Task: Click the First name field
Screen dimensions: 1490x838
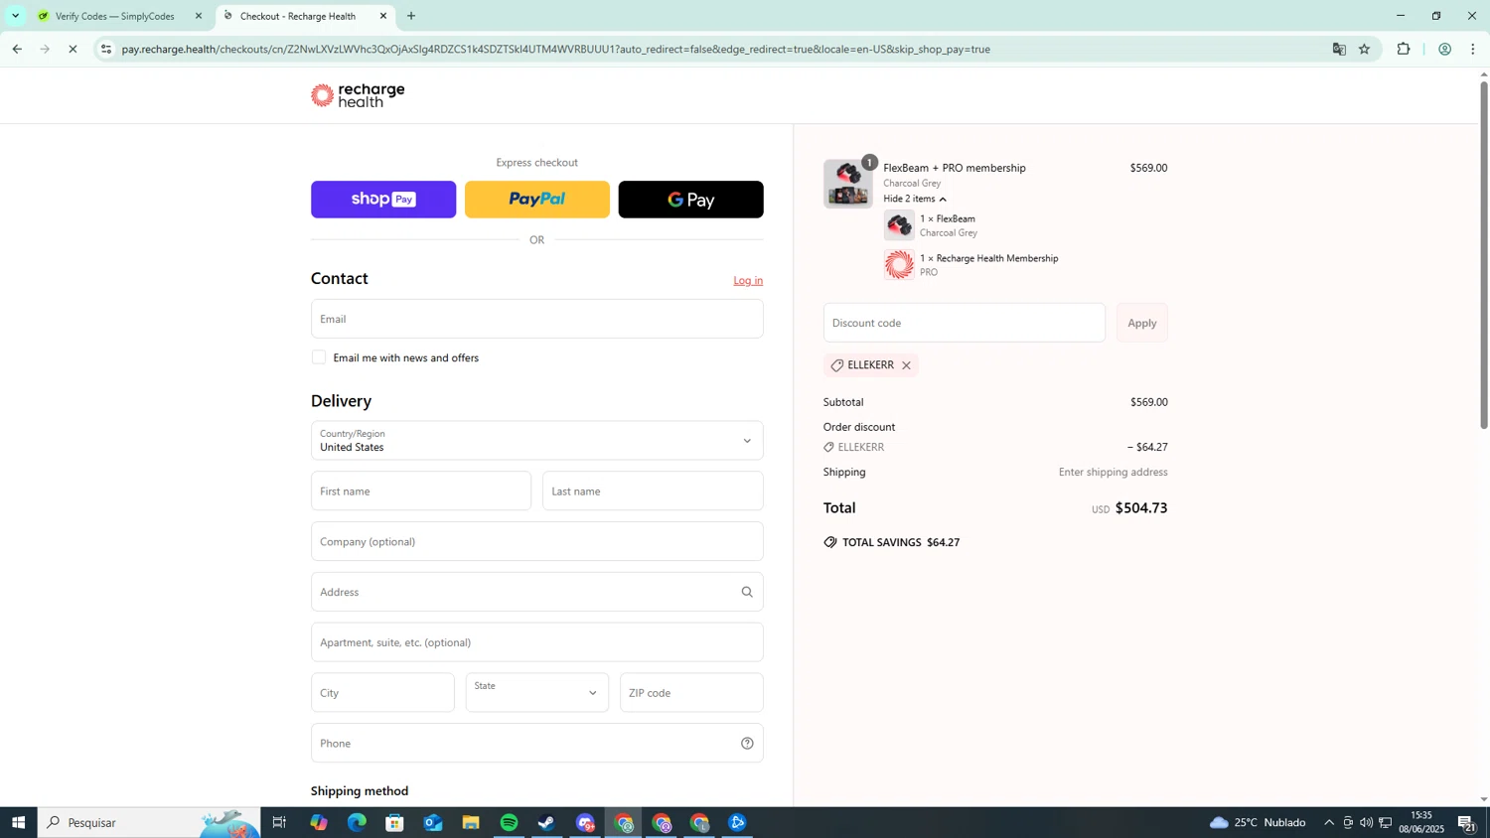Action: (421, 491)
